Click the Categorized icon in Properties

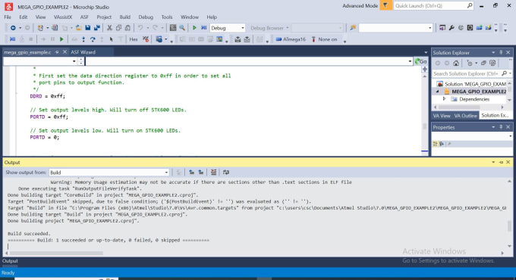(x=436, y=144)
